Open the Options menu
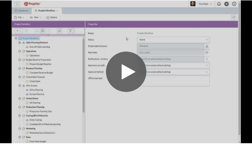 (x=52, y=17)
